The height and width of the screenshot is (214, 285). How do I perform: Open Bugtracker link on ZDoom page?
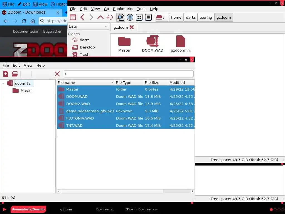52,31
